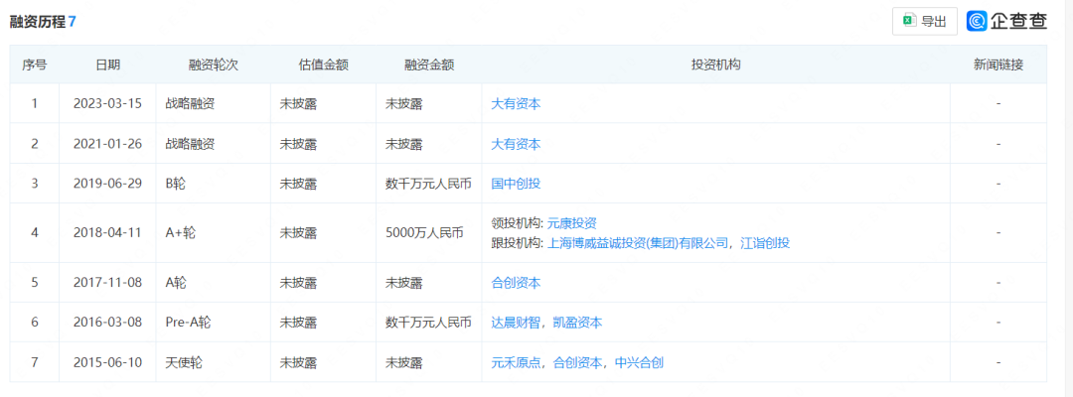
Task: Open 合创资本 link in the 天使轮 row
Action: (577, 362)
